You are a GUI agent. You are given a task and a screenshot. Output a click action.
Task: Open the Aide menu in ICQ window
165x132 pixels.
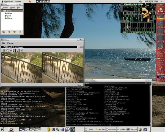(18, 8)
